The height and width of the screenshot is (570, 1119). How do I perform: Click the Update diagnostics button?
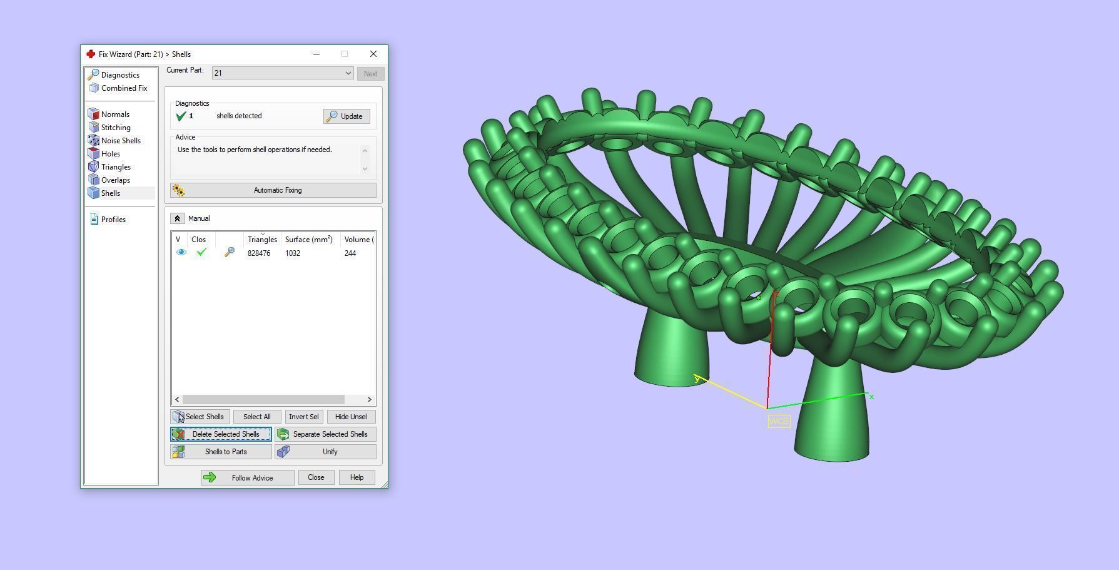click(346, 116)
